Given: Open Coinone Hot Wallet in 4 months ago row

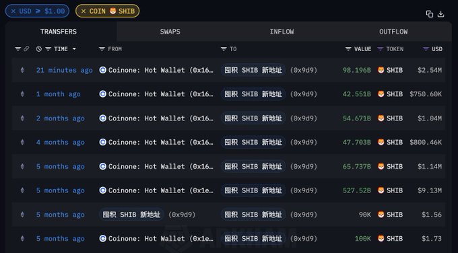Looking at the screenshot, I should [161, 142].
